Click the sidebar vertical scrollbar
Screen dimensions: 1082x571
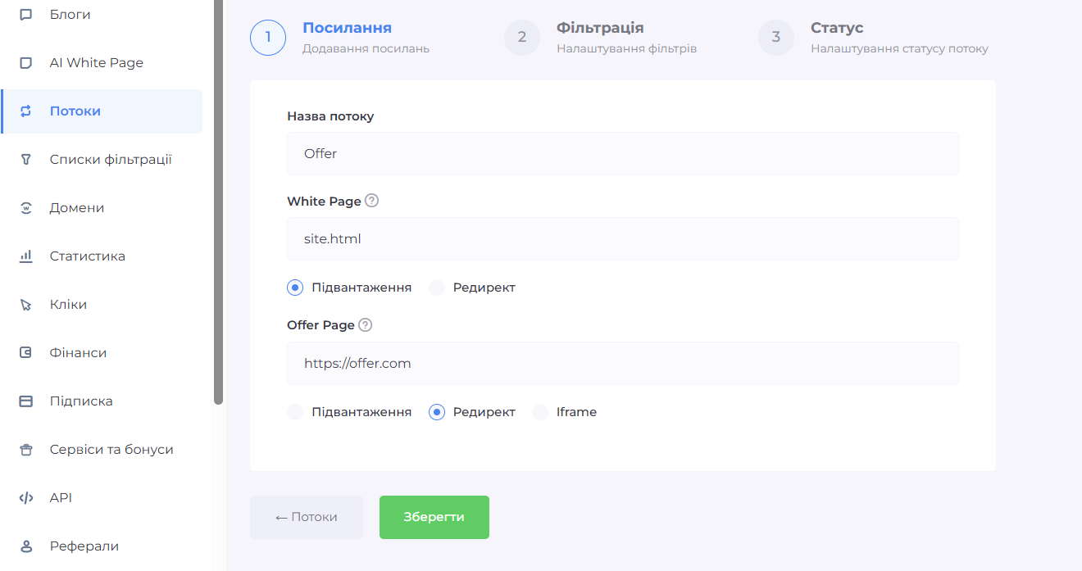coord(218,205)
